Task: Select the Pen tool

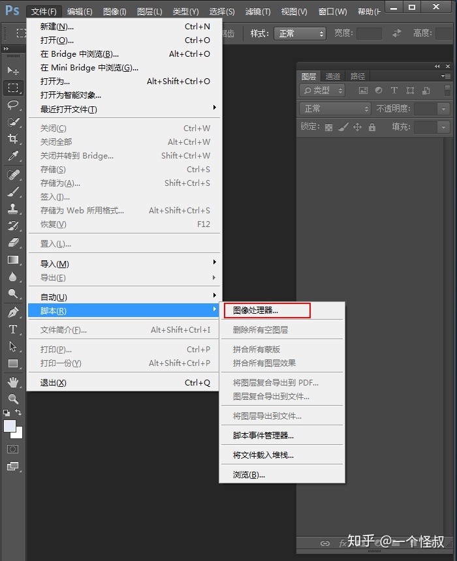Action: click(x=13, y=312)
